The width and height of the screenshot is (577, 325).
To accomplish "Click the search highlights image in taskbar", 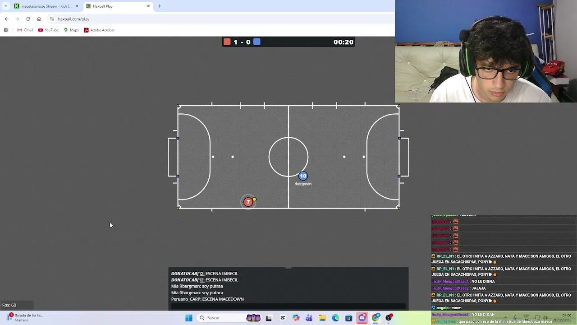I will [253, 318].
